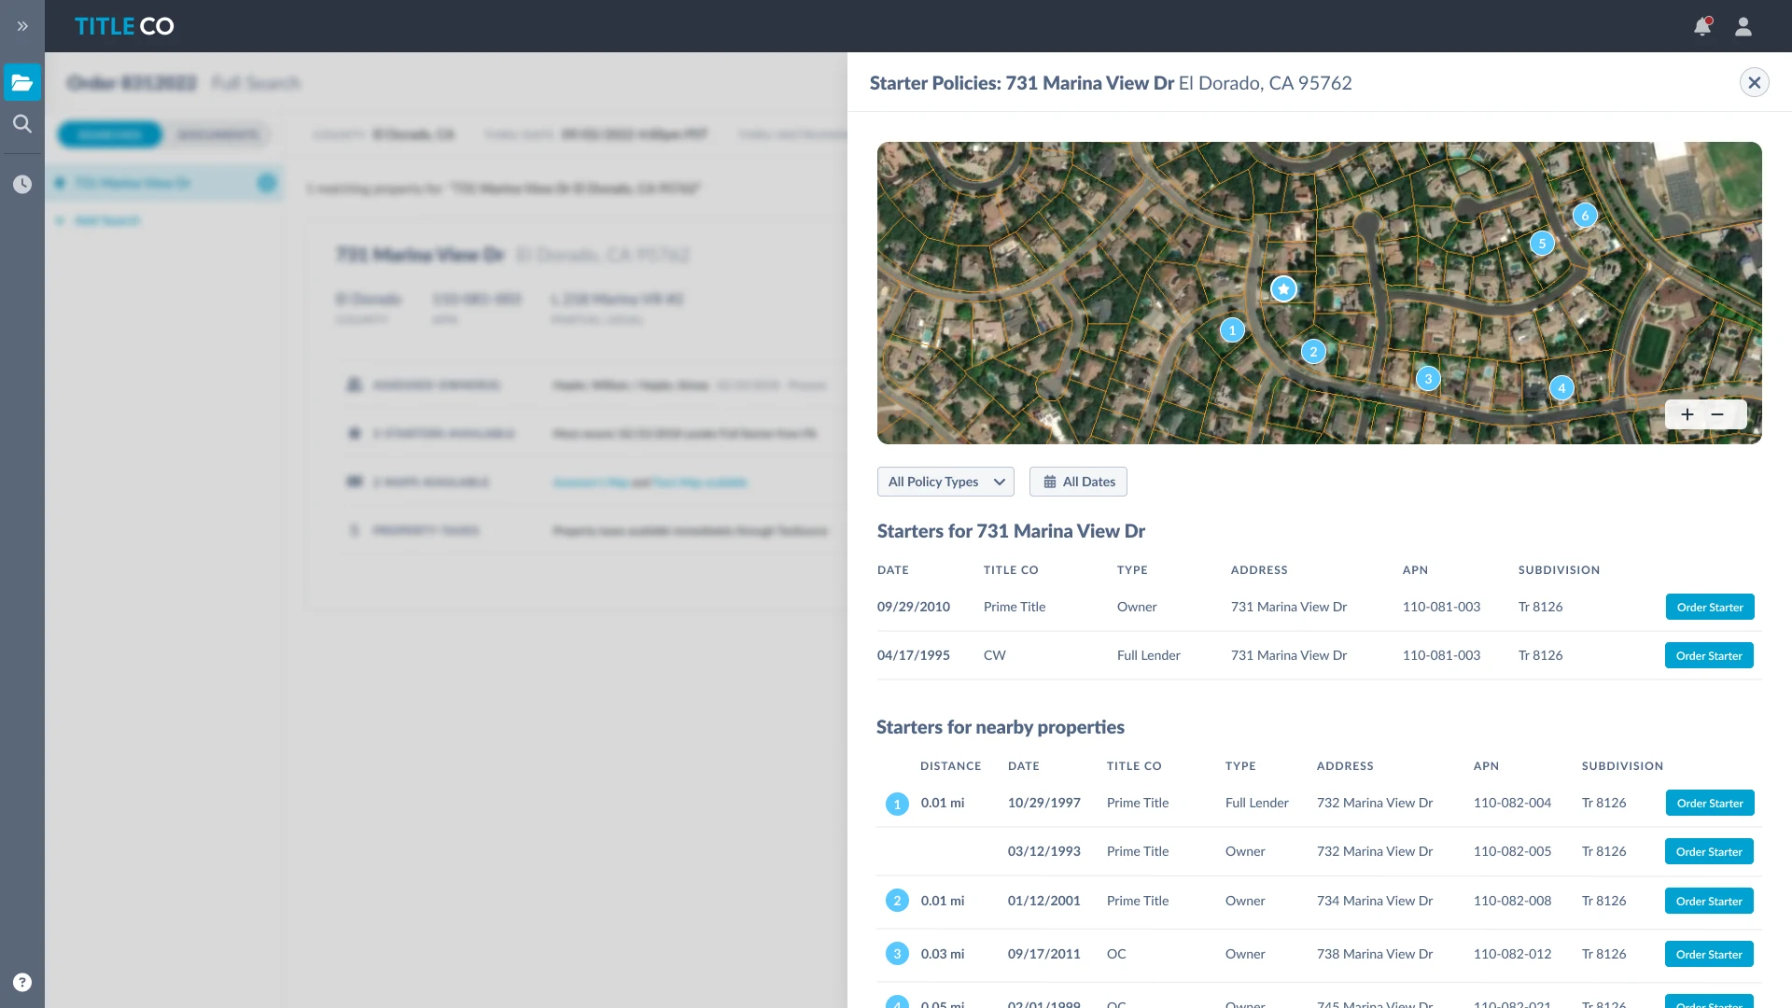Order Starter for 738 Marina View Dr

click(x=1709, y=954)
